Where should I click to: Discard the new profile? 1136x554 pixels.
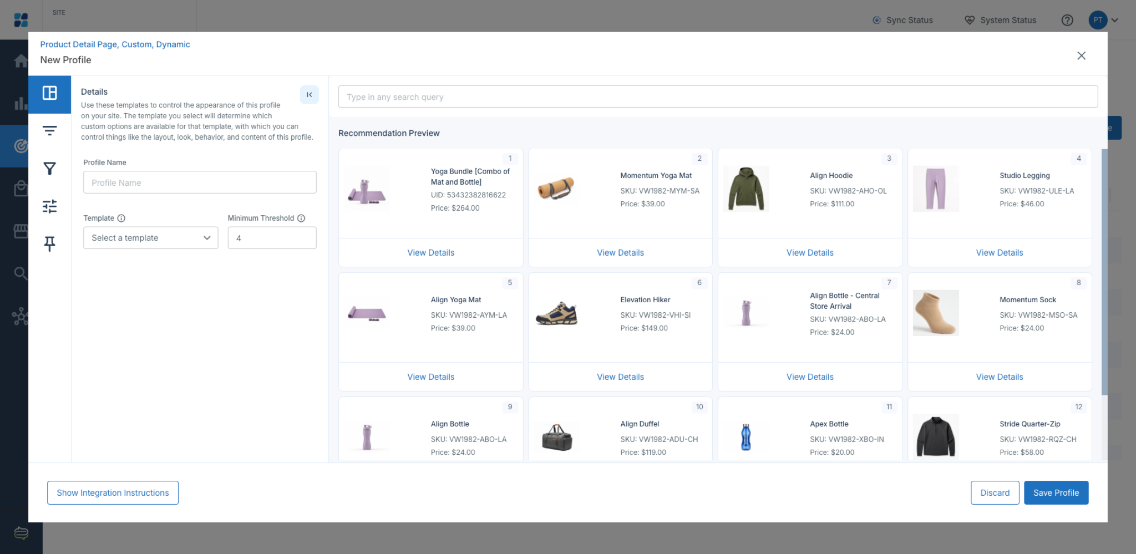995,493
